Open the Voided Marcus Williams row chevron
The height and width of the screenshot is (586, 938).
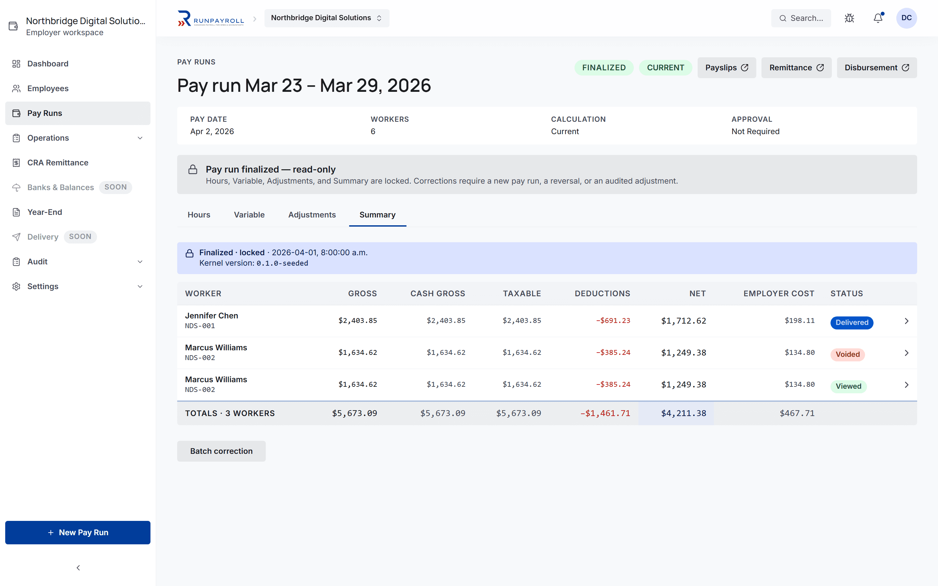coord(906,353)
